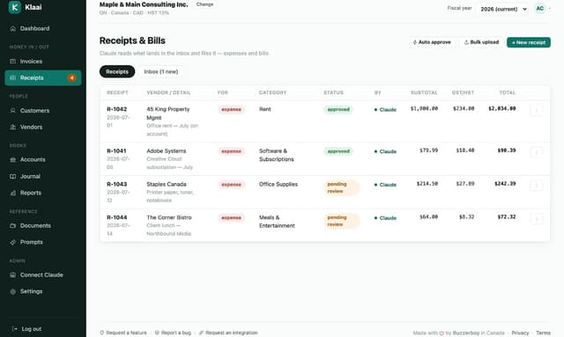The image size is (564, 337).
Task: Open Journal in the sidebar
Action: point(43,176)
